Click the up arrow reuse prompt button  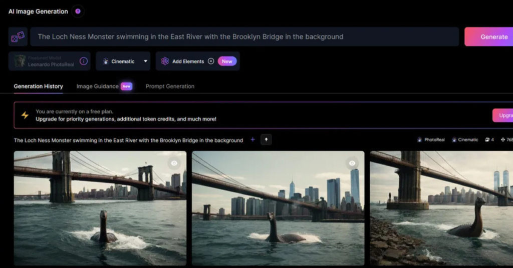coord(266,139)
